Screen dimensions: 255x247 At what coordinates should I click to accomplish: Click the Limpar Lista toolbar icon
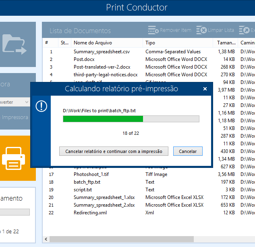(201, 30)
